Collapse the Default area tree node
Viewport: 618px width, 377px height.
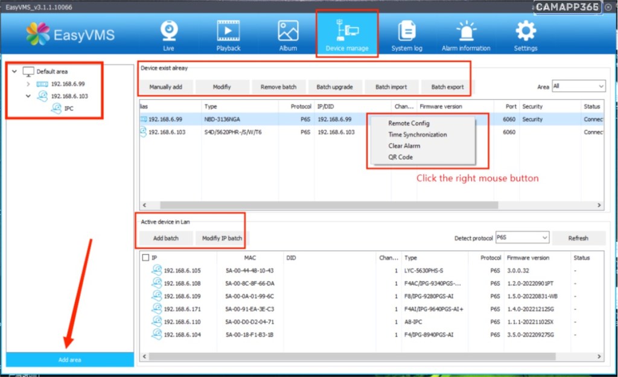tap(15, 71)
